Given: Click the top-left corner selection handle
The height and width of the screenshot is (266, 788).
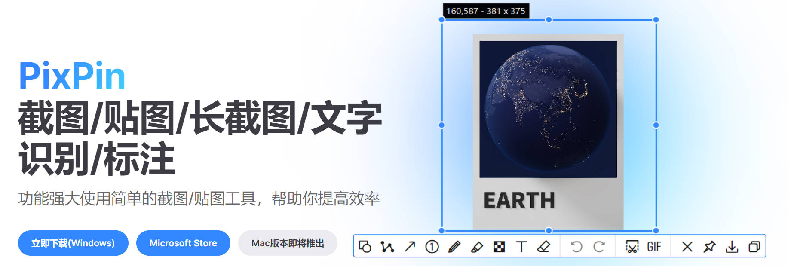Looking at the screenshot, I should click(x=442, y=20).
